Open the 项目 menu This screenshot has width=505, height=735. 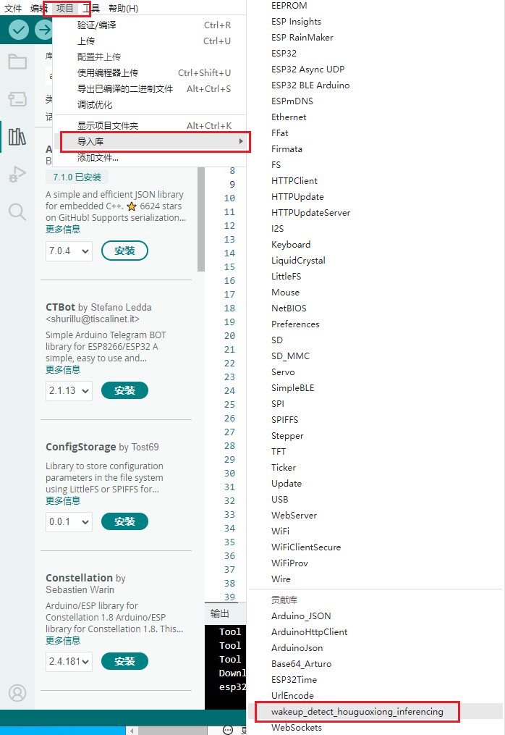tap(64, 8)
